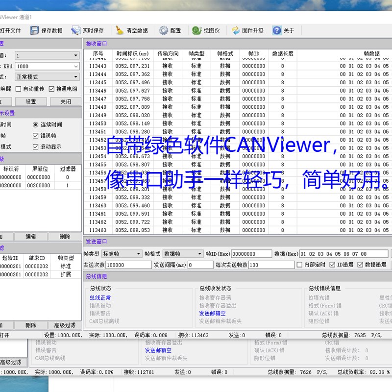392x392 pixels.
Task: Select receive row with sequence 113443
Action: click(238, 66)
